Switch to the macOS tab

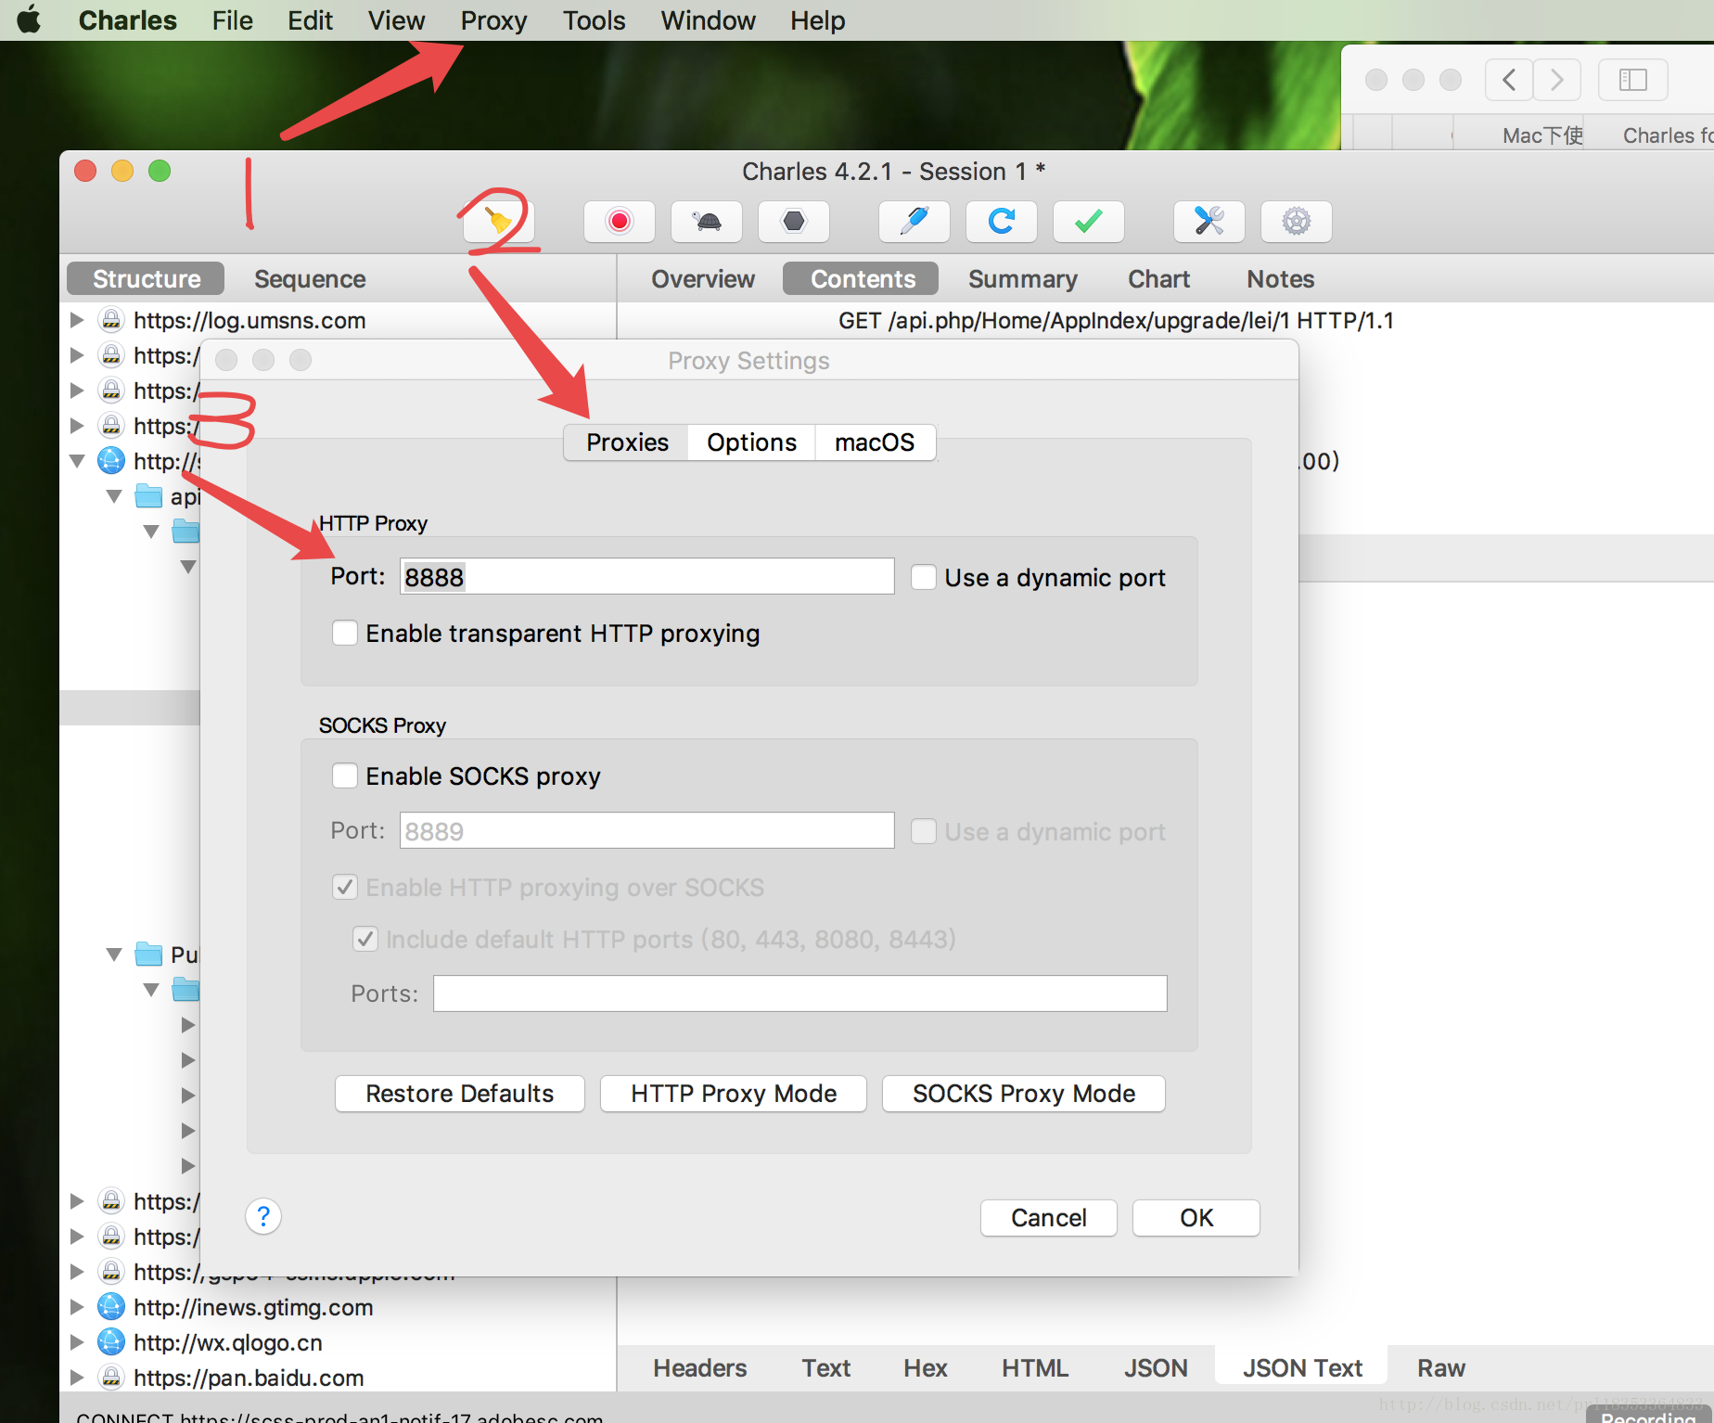pyautogui.click(x=875, y=442)
